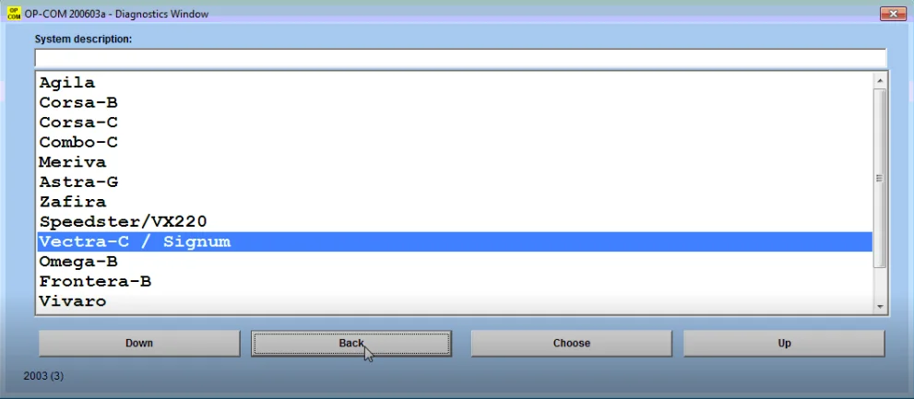Select the Vivaro entry
The image size is (914, 399).
click(455, 301)
